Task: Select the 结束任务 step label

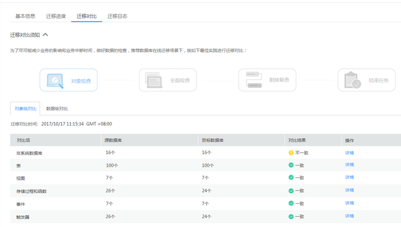Action: click(x=378, y=81)
